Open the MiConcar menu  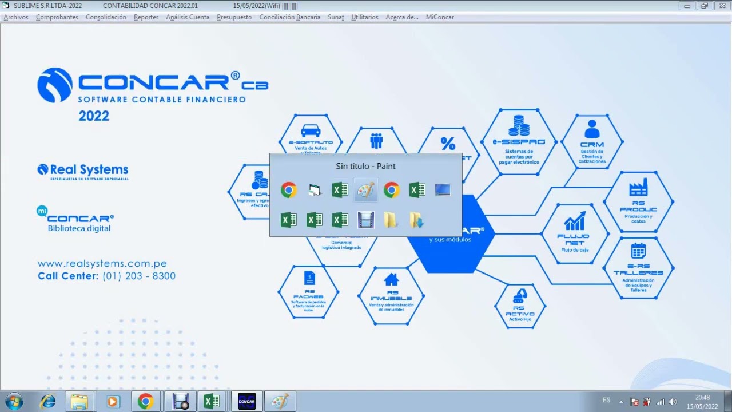(x=440, y=17)
